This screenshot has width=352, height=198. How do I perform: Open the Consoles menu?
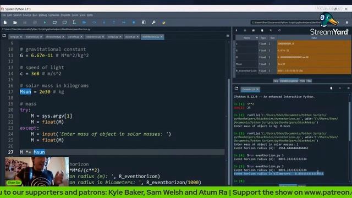[54, 15]
